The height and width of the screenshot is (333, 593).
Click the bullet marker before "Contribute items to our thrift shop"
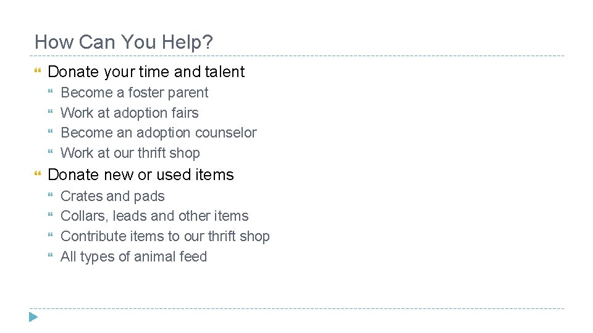(x=52, y=237)
